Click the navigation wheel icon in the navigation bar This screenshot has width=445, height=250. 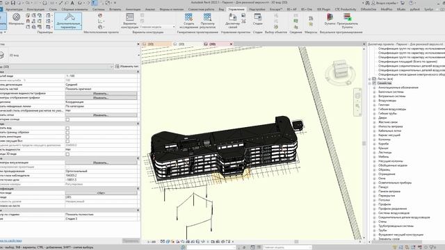point(357,96)
